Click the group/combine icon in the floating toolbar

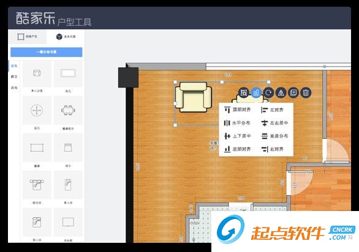pyautogui.click(x=244, y=92)
